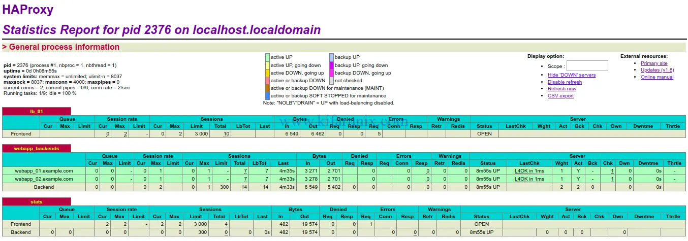
Task: Click webapp_01 bytes in 3 271
Action: pyautogui.click(x=310, y=171)
